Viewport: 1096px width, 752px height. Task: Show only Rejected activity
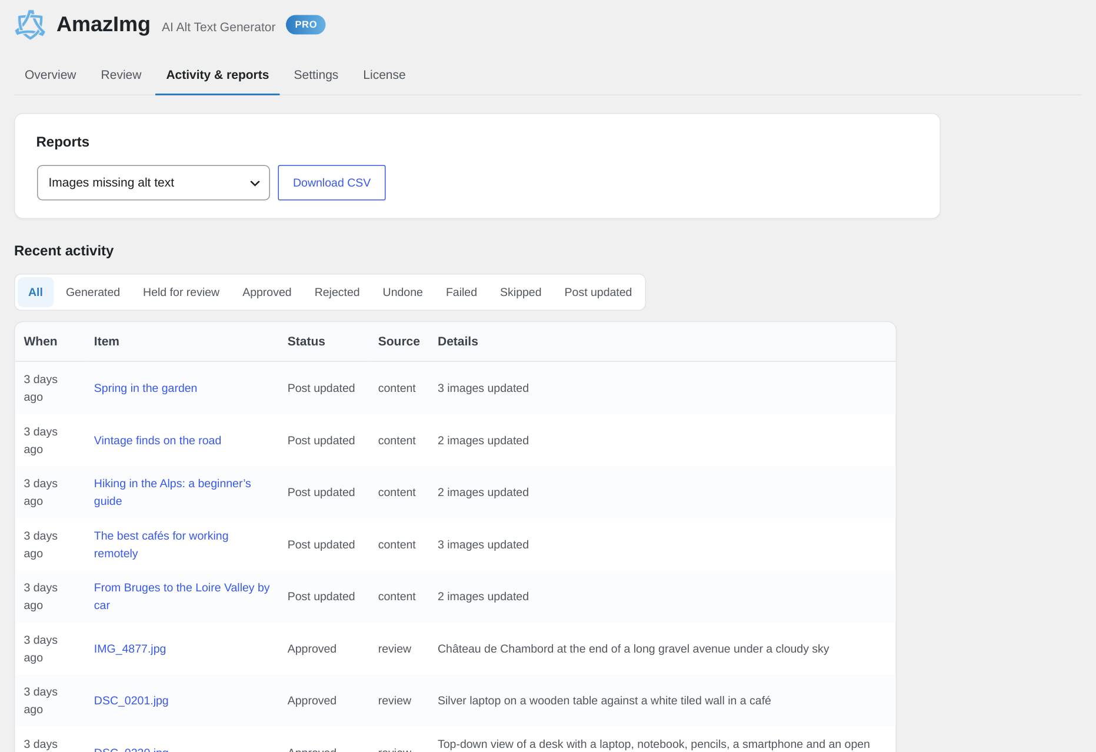337,292
